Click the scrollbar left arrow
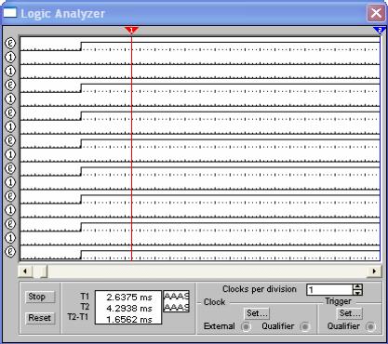 (25, 271)
